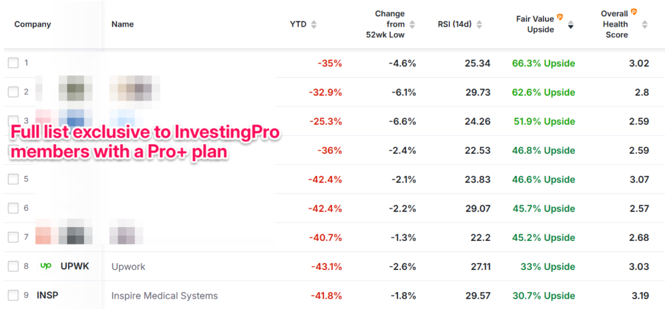Click the Company column header

(32, 25)
